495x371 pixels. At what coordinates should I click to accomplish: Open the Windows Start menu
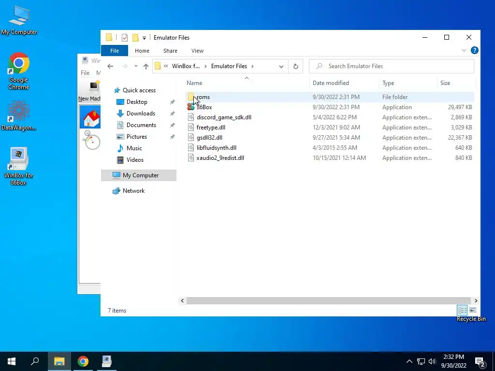coord(12,361)
